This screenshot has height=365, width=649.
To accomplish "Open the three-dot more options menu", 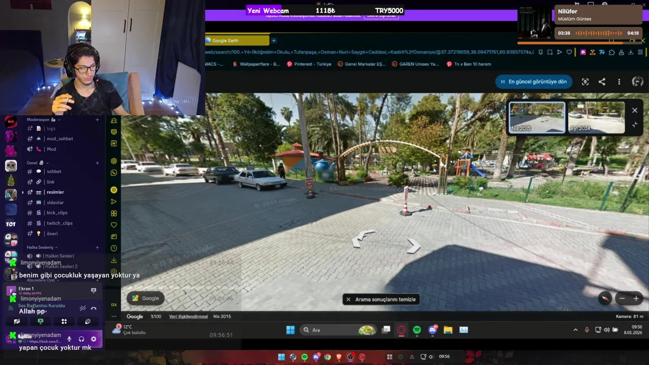I will coord(619,82).
